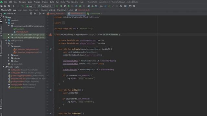This screenshot has height=116, width=207.
Task: Click the gutter icon beside class MainActivity
Action: coord(50,34)
